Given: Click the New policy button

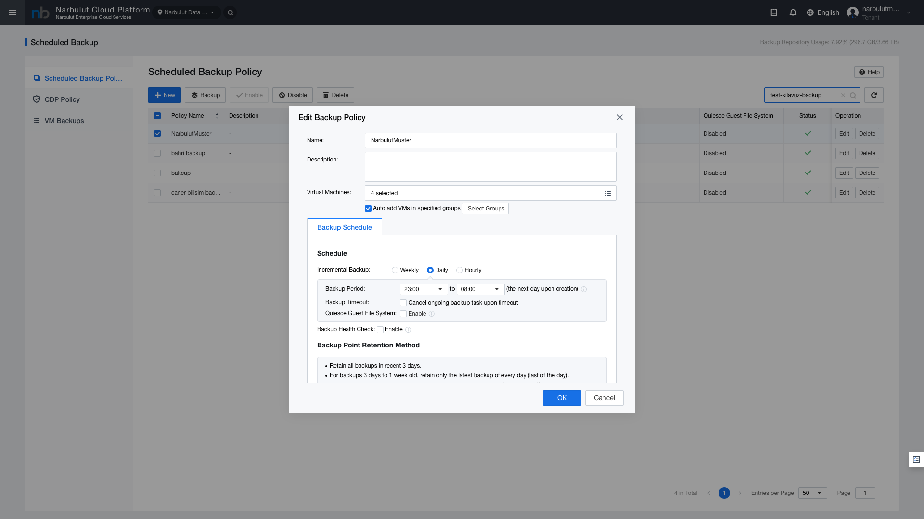Looking at the screenshot, I should pos(165,95).
